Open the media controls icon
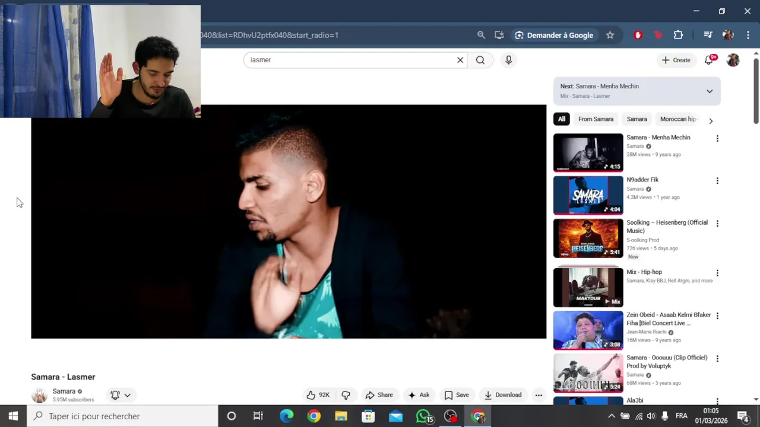This screenshot has height=427, width=760. (x=708, y=35)
